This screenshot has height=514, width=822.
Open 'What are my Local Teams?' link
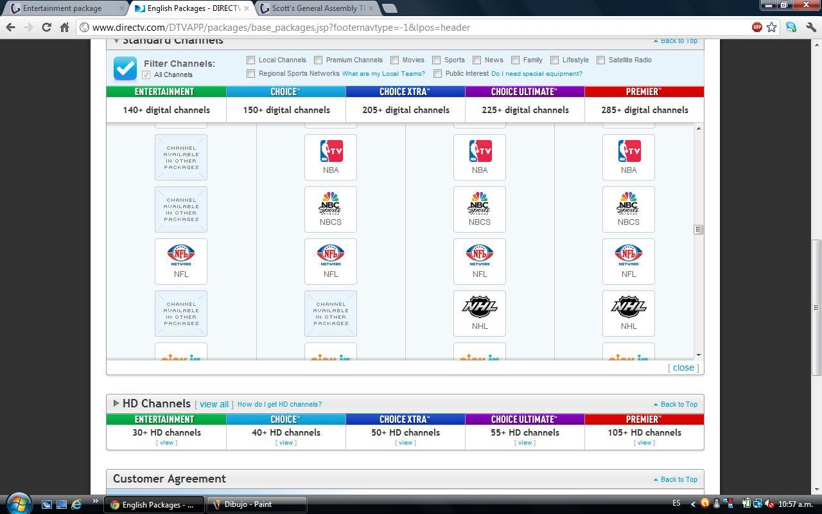pos(383,74)
